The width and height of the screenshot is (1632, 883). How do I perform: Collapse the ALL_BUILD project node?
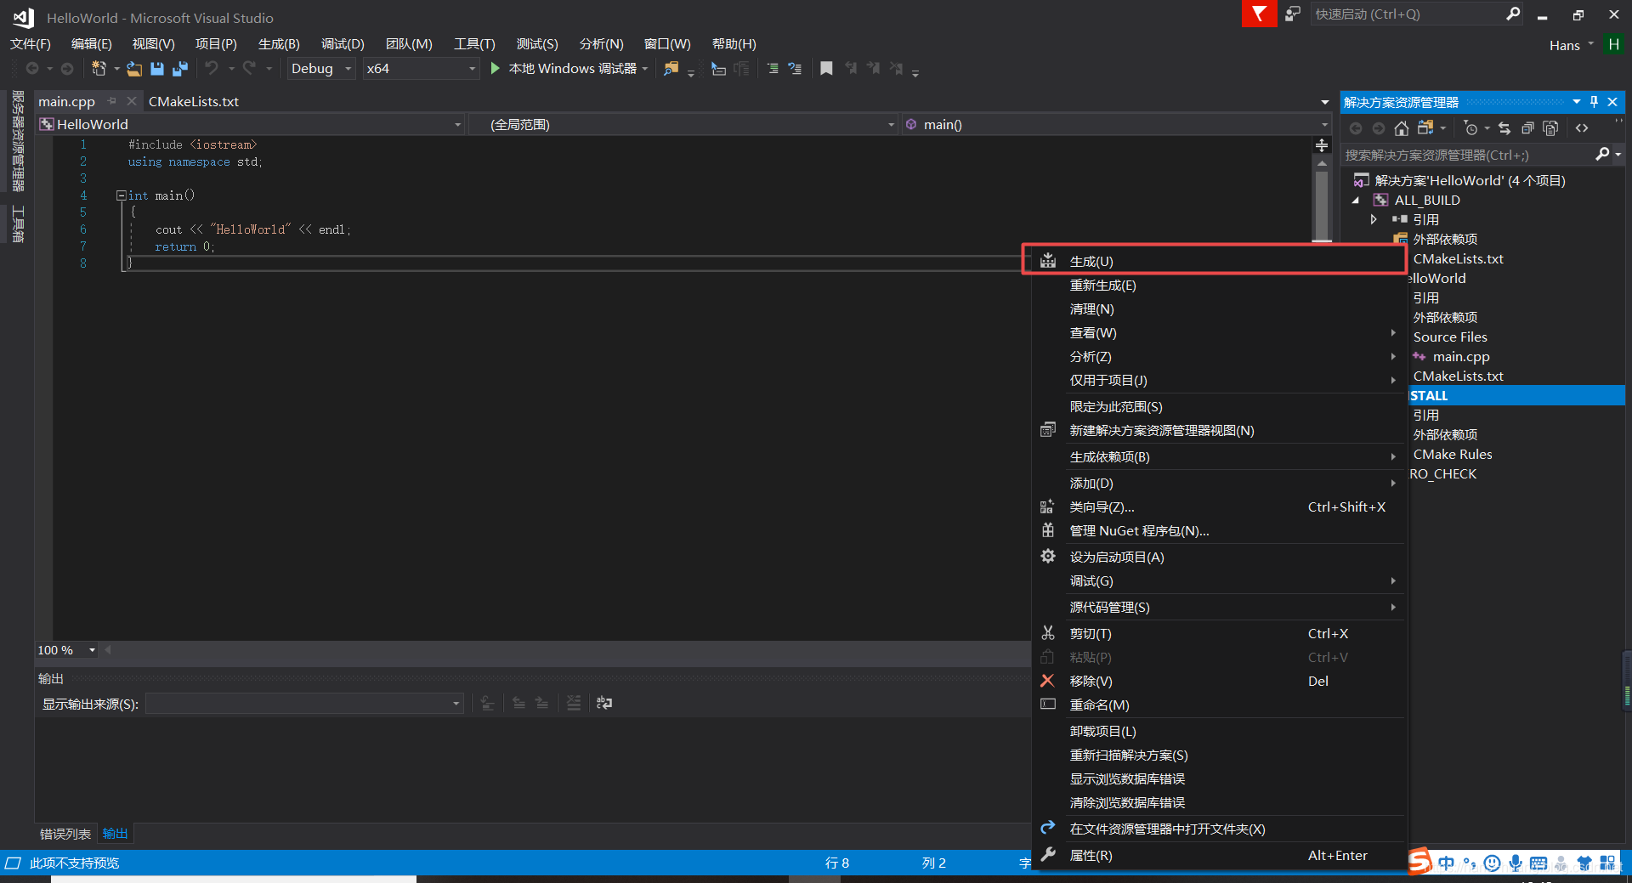tap(1357, 200)
